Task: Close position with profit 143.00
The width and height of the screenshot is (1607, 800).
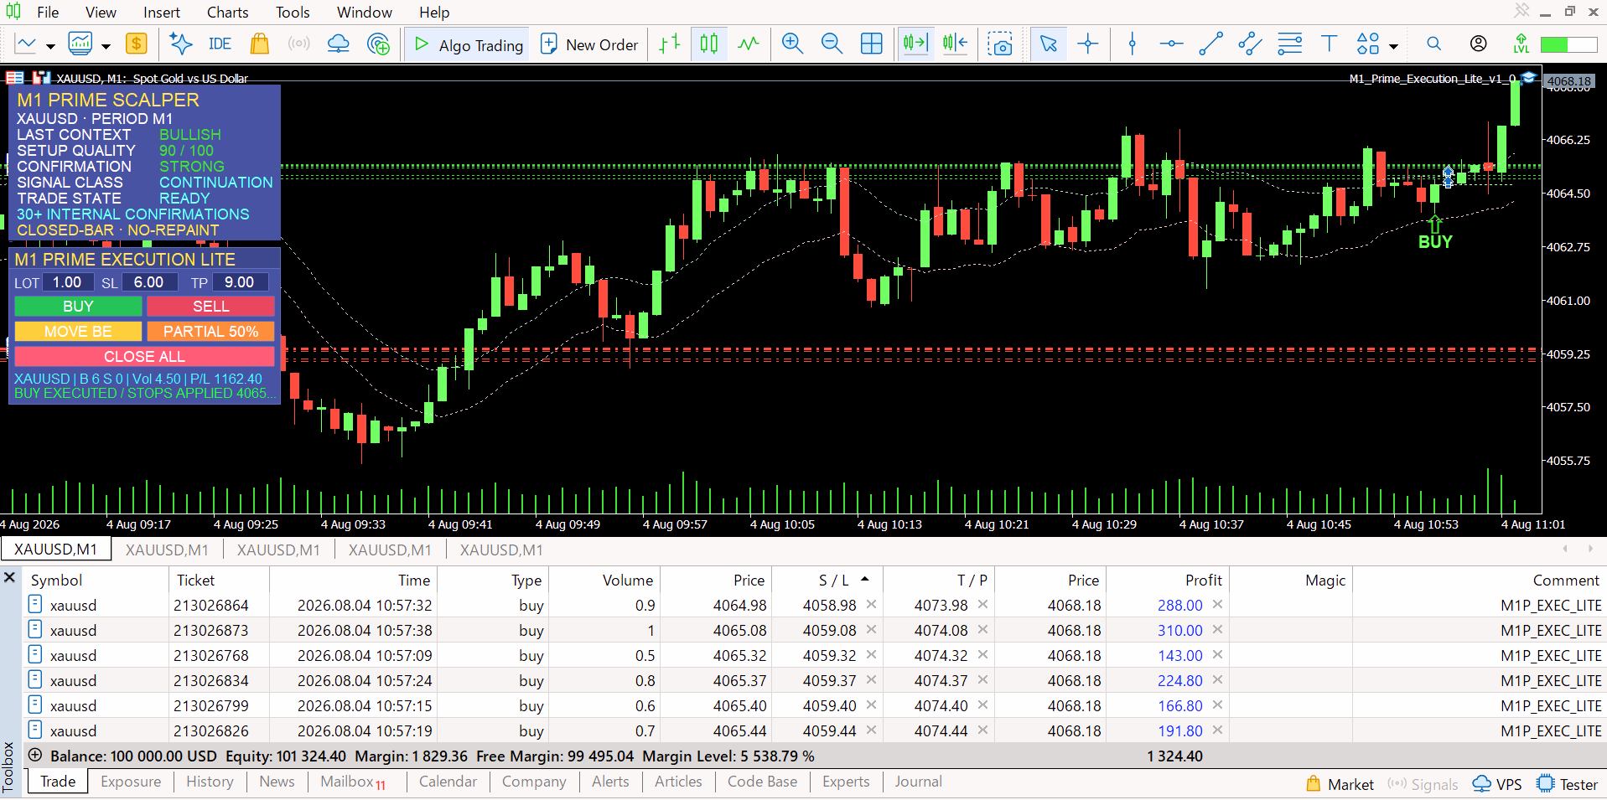Action: coord(1217,655)
